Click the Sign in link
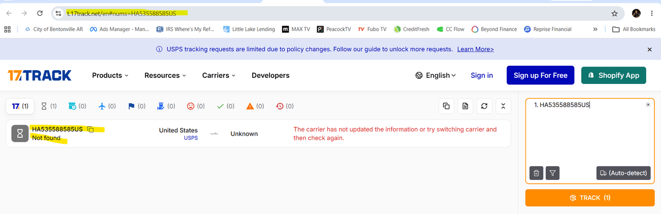 click(482, 75)
